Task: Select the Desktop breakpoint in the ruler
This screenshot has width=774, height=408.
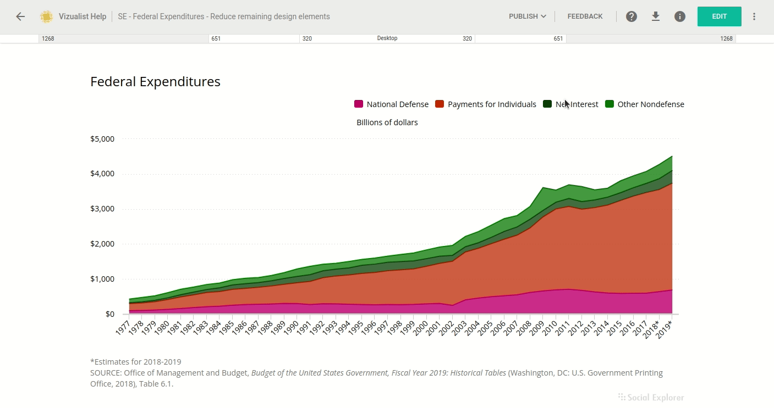Action: 387,38
